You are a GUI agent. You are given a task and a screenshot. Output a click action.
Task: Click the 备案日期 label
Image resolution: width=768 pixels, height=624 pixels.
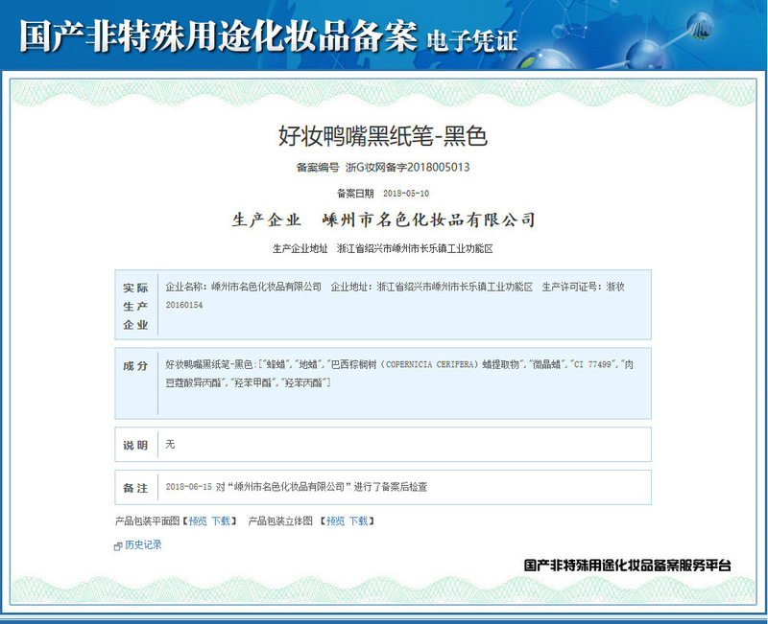(x=355, y=194)
